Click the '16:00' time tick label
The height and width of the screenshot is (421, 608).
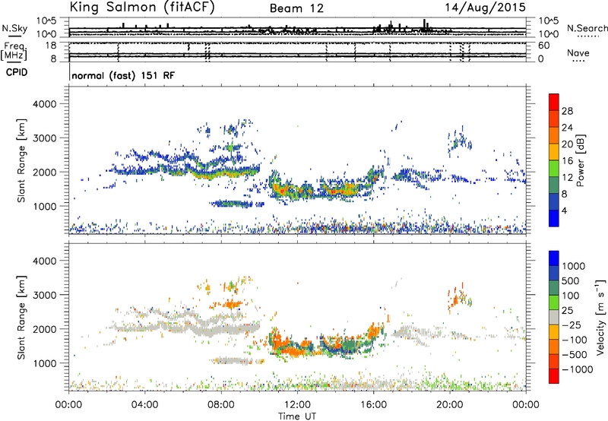pos(373,405)
